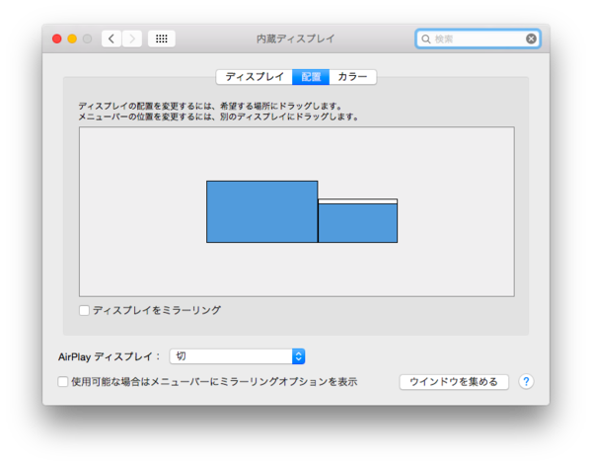This screenshot has height=466, width=592.
Task: Close the window with the red button
Action: (57, 39)
